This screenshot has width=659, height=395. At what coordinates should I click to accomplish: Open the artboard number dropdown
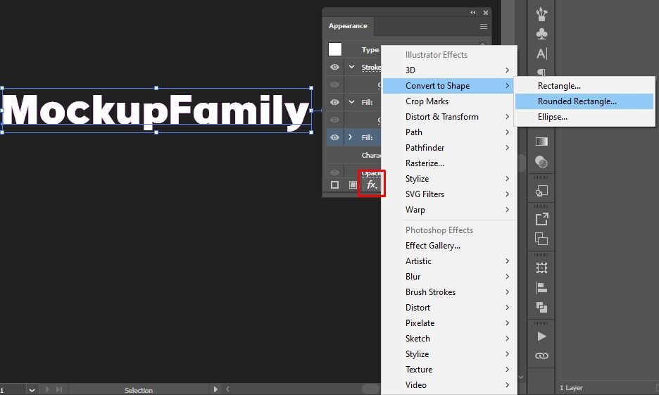tap(32, 389)
